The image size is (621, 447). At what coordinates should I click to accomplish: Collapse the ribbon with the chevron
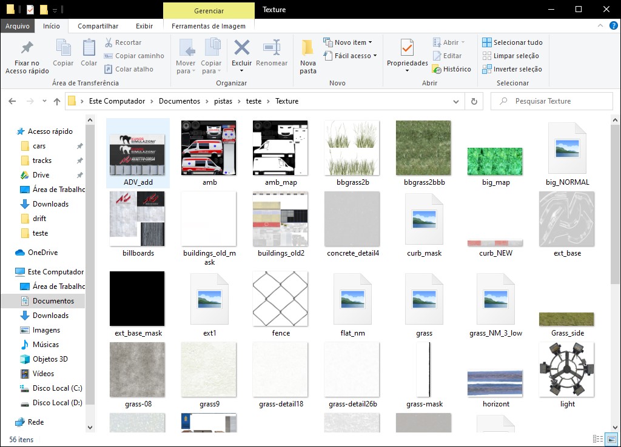(600, 25)
